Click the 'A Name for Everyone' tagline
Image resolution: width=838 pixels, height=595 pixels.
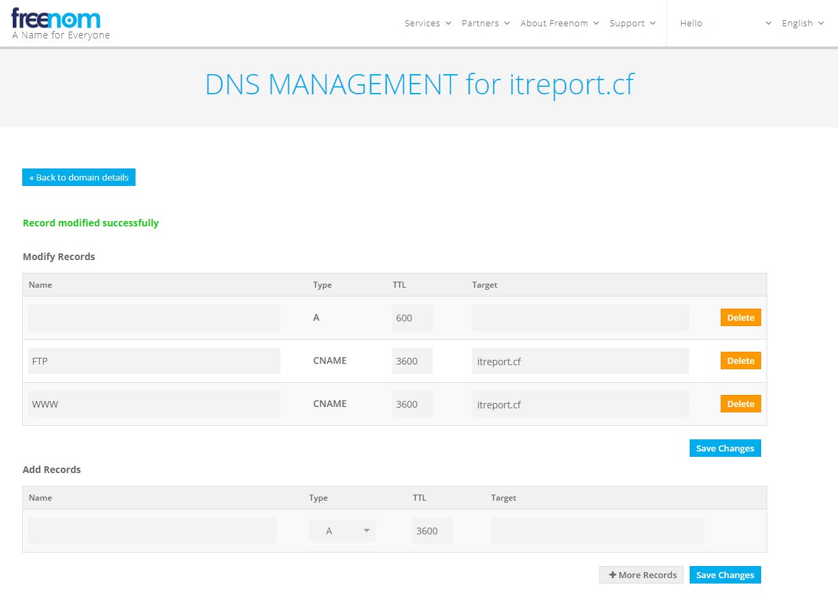point(61,35)
